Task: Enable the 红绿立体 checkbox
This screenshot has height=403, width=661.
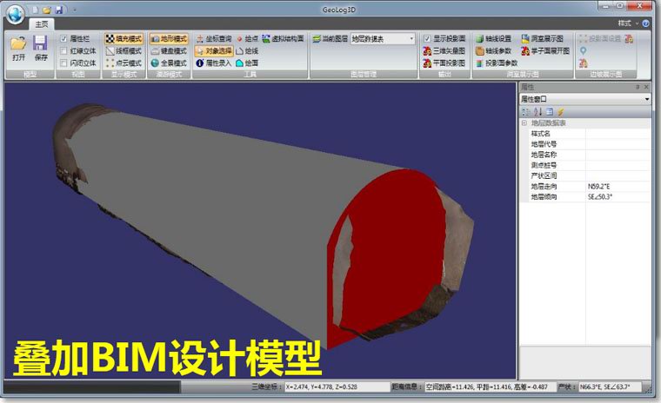Action: pyautogui.click(x=63, y=51)
